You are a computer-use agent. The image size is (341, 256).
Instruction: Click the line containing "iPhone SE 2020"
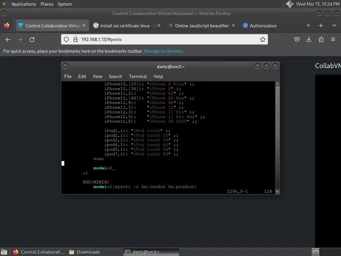point(151,121)
